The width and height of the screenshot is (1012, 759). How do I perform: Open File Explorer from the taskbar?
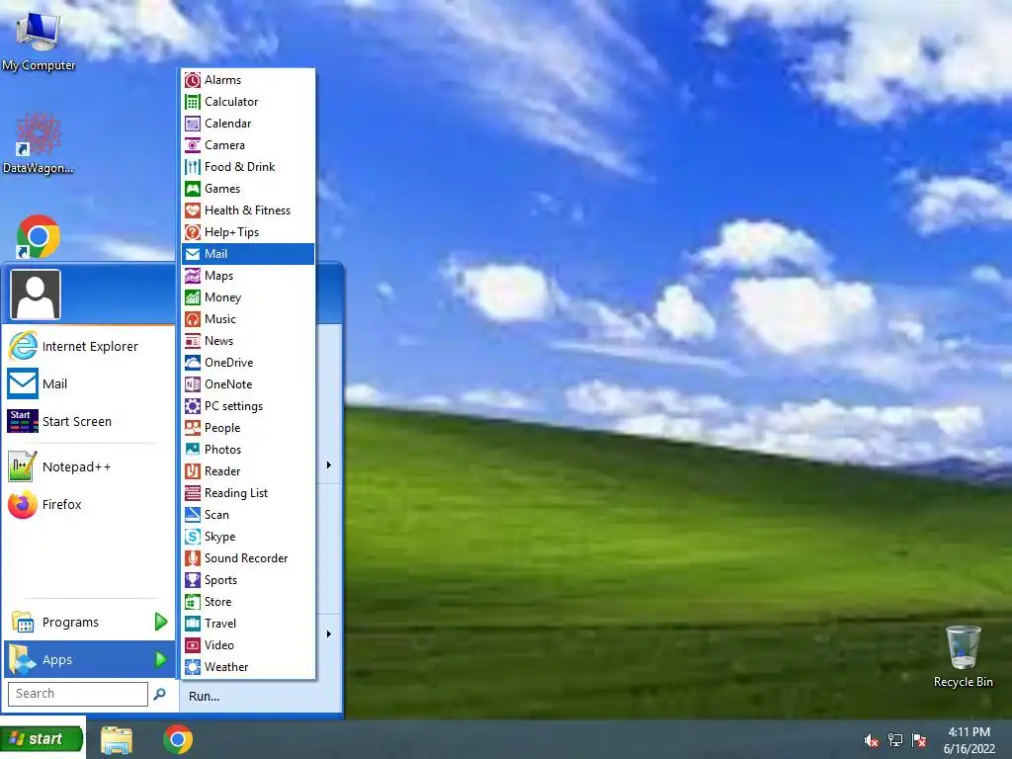117,739
